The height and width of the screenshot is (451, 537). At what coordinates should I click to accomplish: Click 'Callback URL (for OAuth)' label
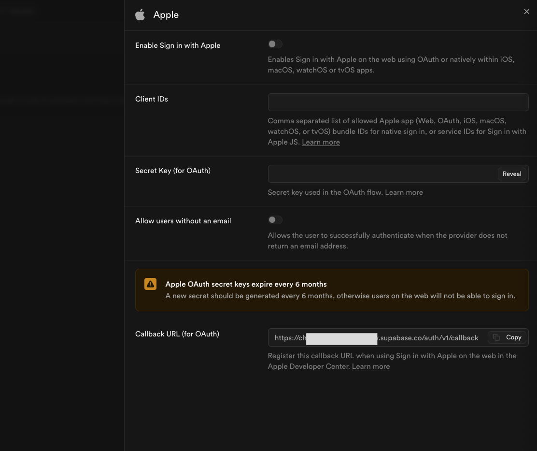click(177, 334)
